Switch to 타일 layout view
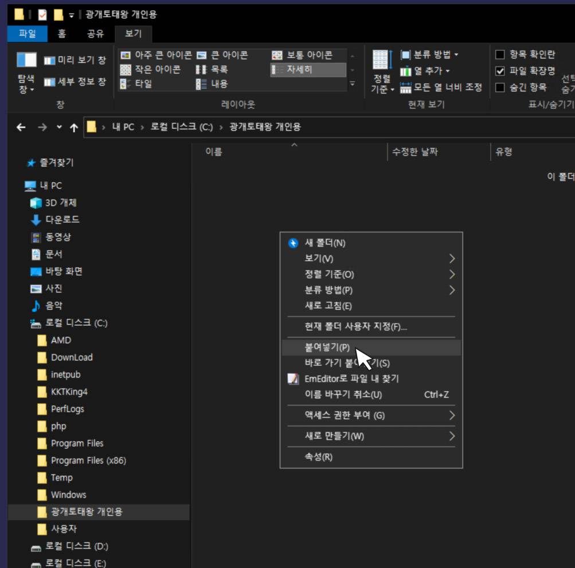This screenshot has width=575, height=568. pos(135,84)
